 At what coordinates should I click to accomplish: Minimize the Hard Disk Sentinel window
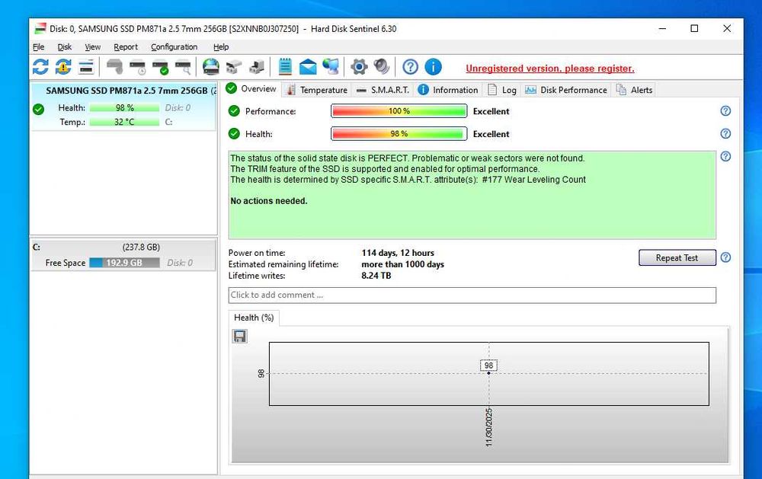tap(662, 29)
